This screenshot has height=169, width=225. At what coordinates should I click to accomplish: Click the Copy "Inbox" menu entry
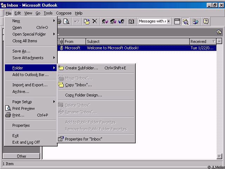point(96,85)
